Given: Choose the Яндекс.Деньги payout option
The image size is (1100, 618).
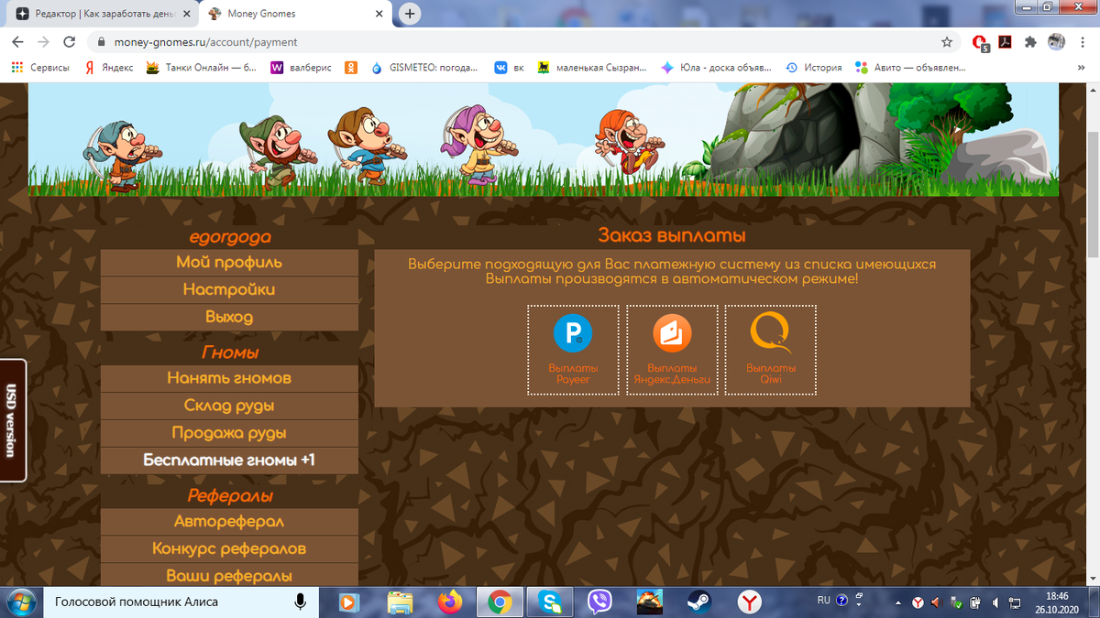Looking at the screenshot, I should click(x=672, y=350).
